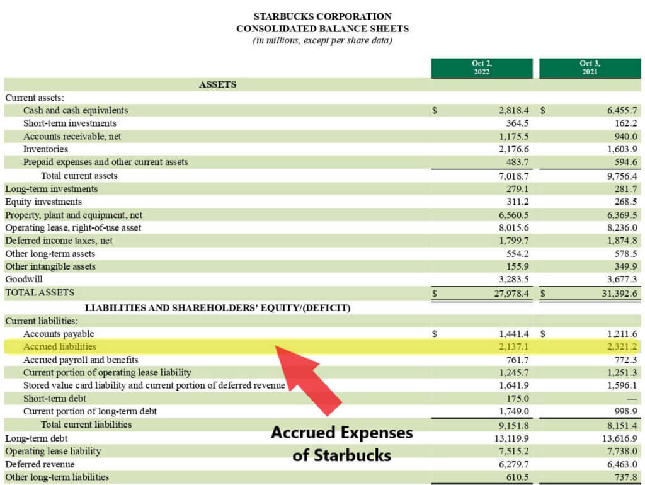645x485 pixels.
Task: Click the Long-term debt line item
Action: click(35, 438)
